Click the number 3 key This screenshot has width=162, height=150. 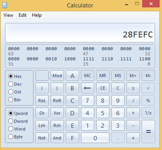click(118, 125)
